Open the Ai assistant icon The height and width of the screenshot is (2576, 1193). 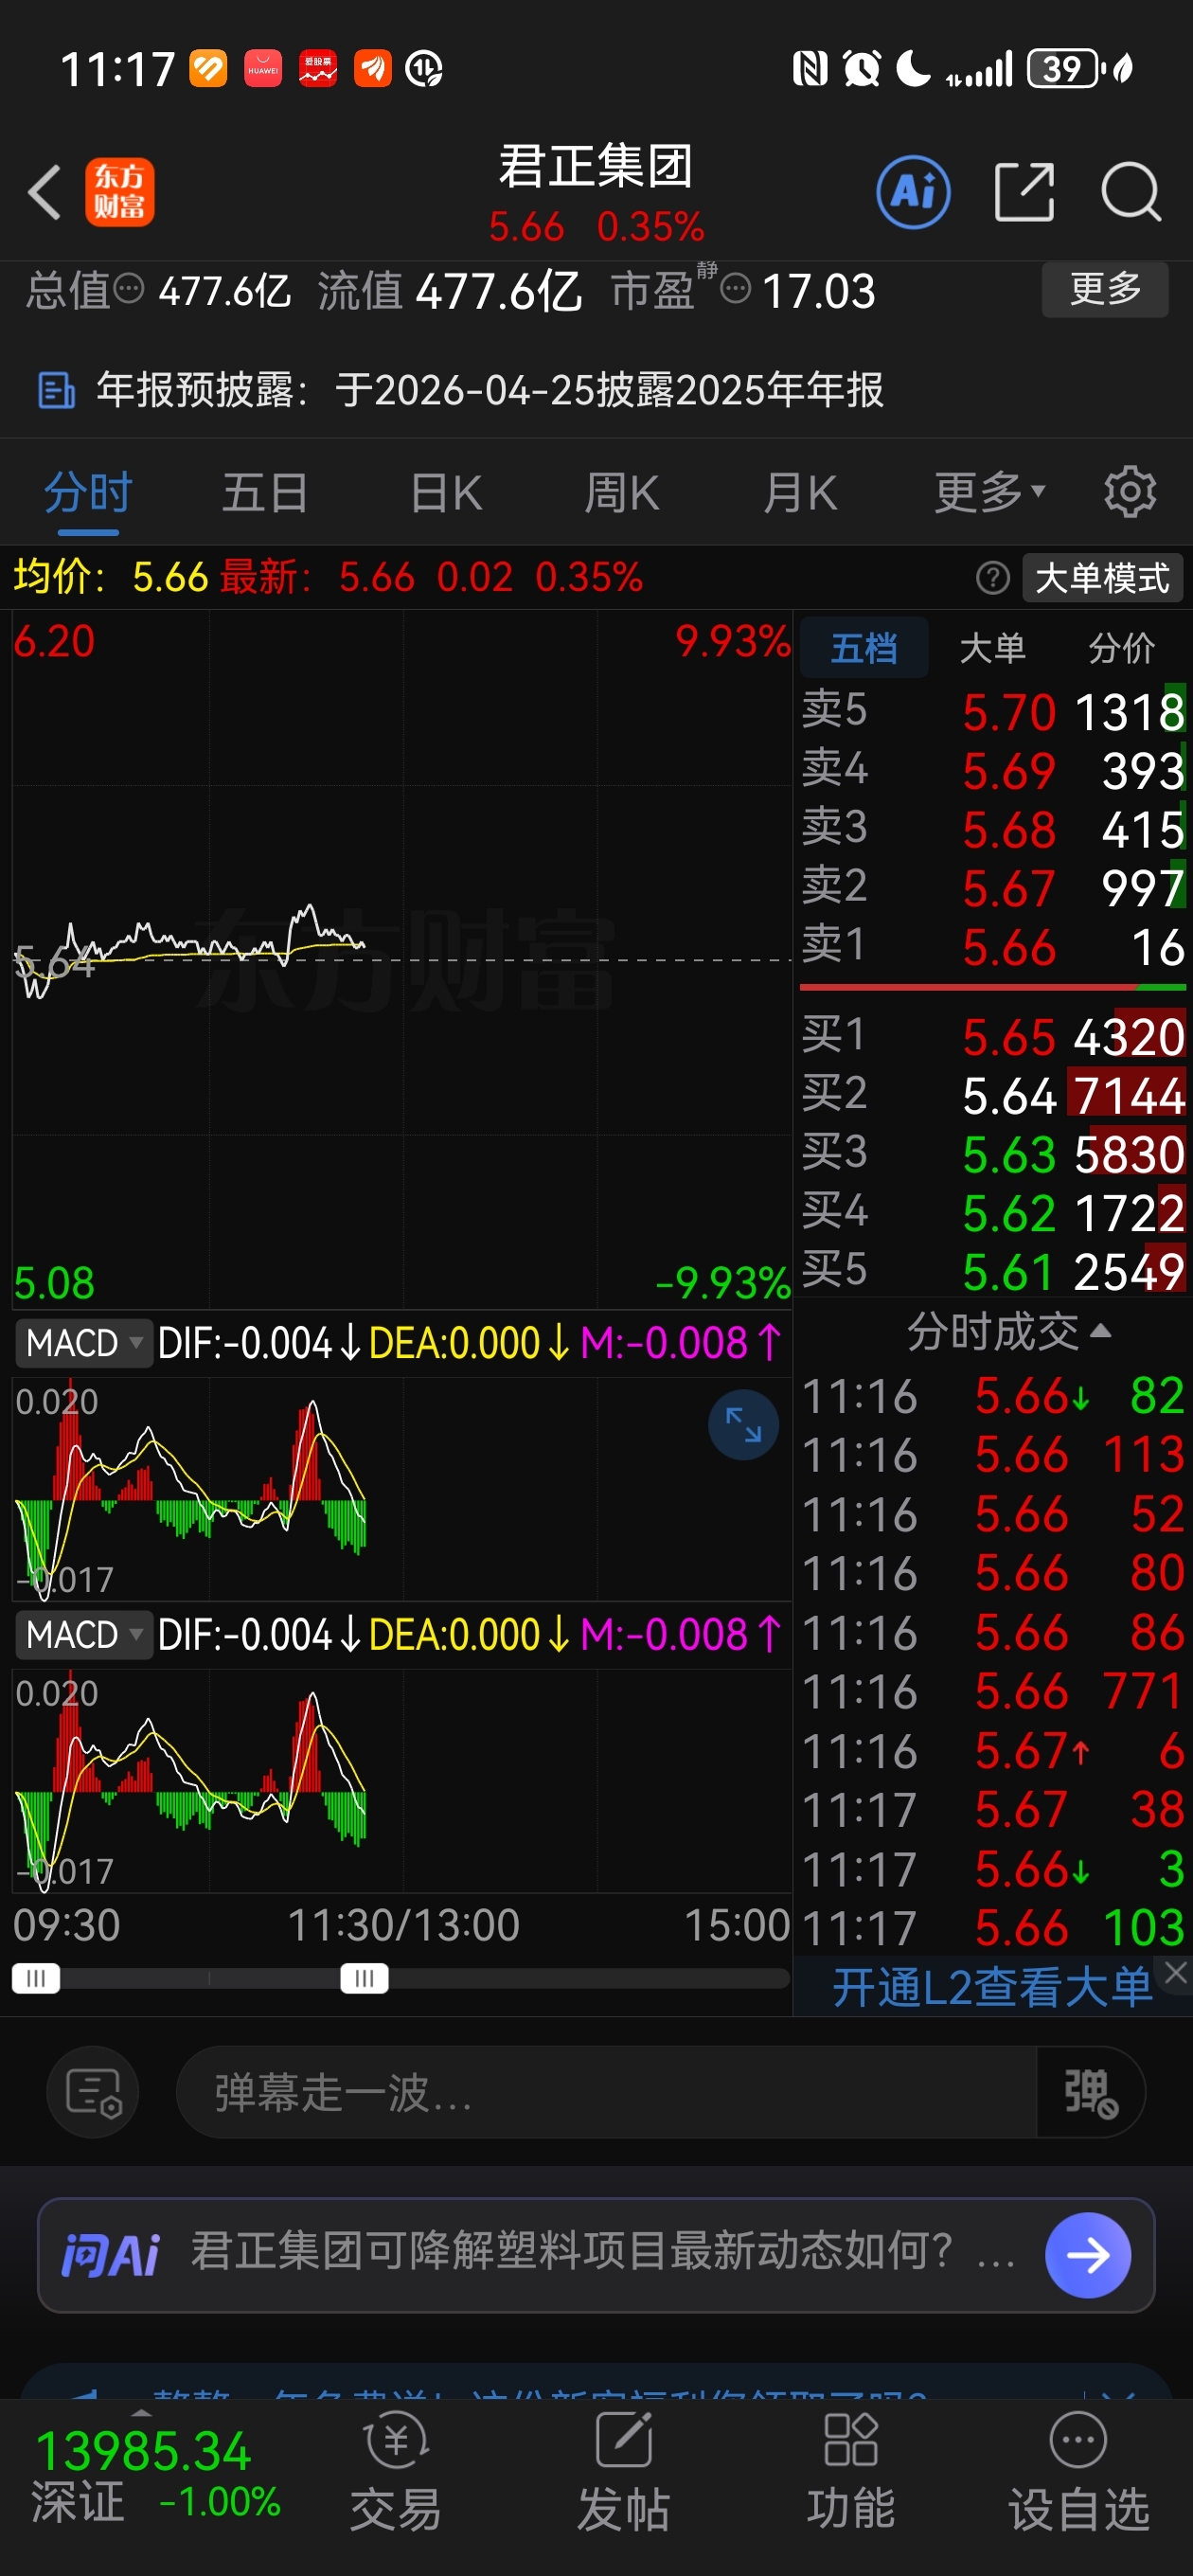[x=913, y=191]
